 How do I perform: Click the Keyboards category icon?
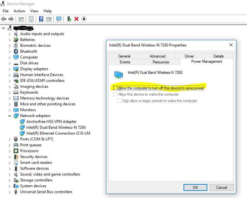[16, 92]
